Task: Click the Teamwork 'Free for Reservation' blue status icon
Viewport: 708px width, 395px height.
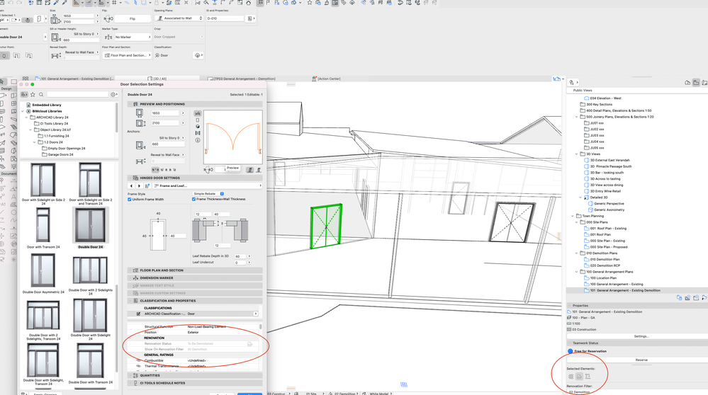Action: [x=571, y=351]
